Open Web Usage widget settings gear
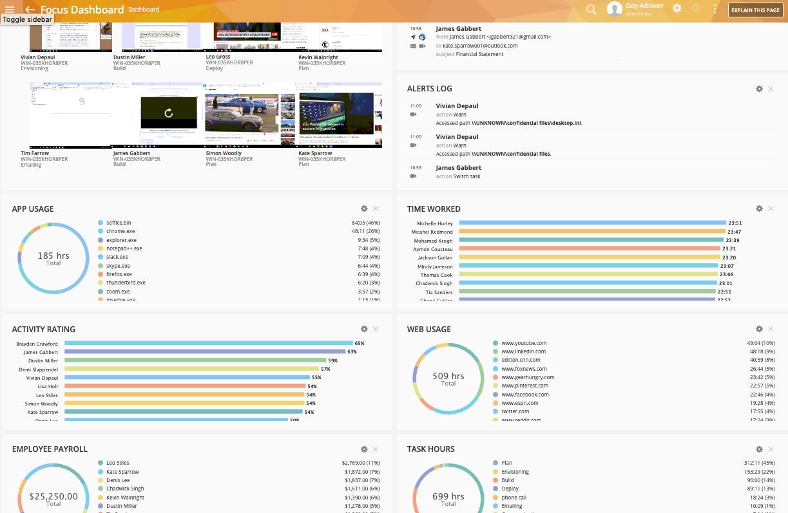 tap(759, 329)
